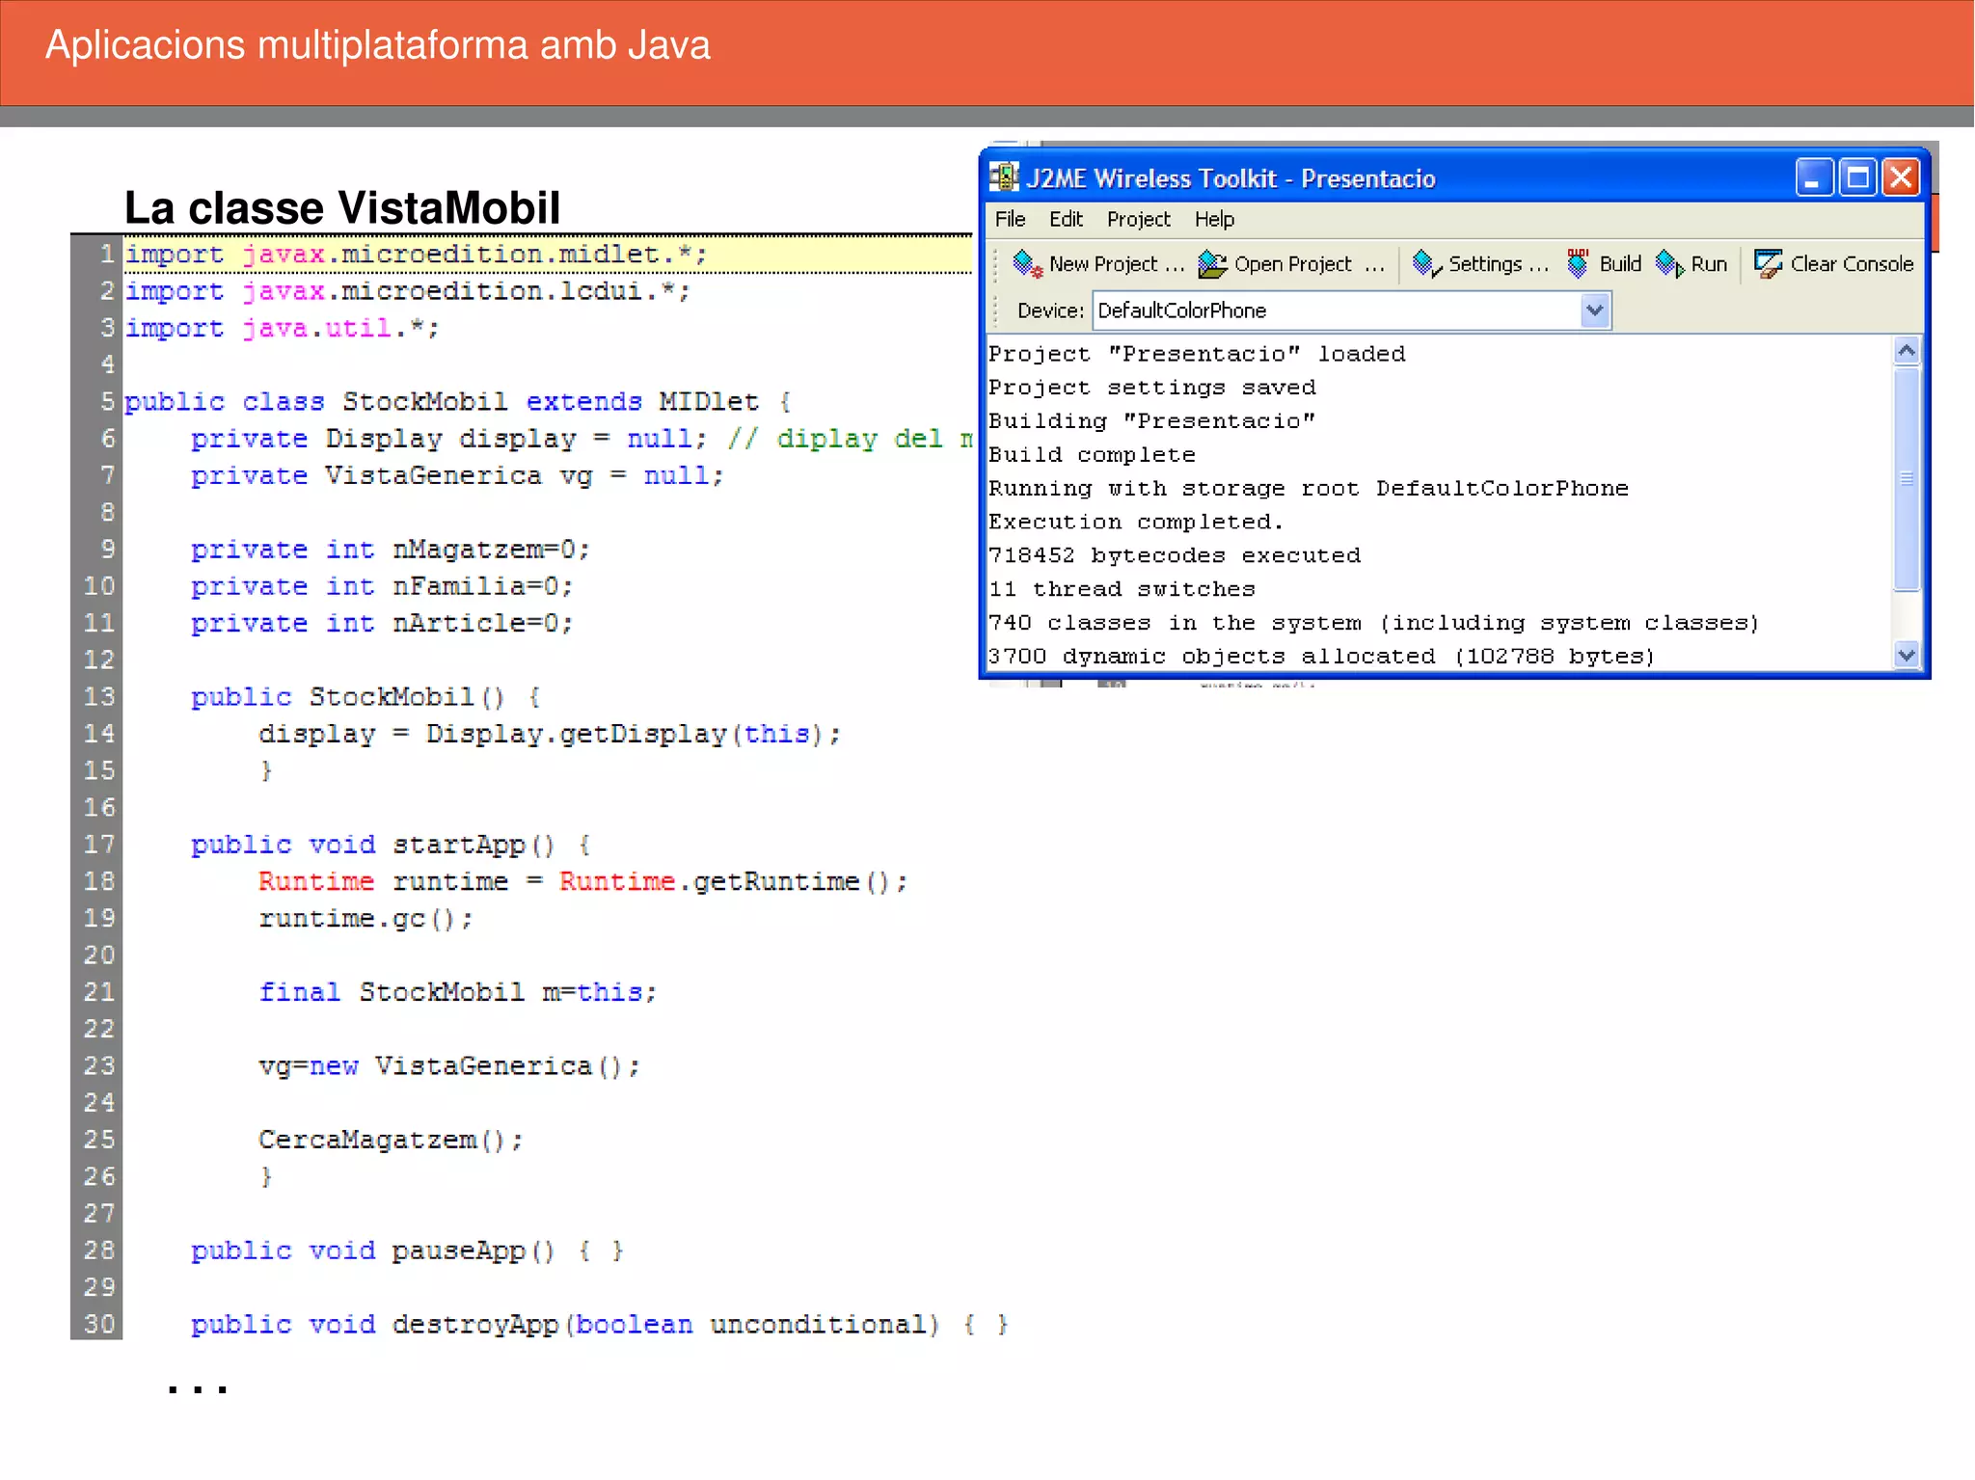Expand the Device dropdown arrow

point(1595,310)
